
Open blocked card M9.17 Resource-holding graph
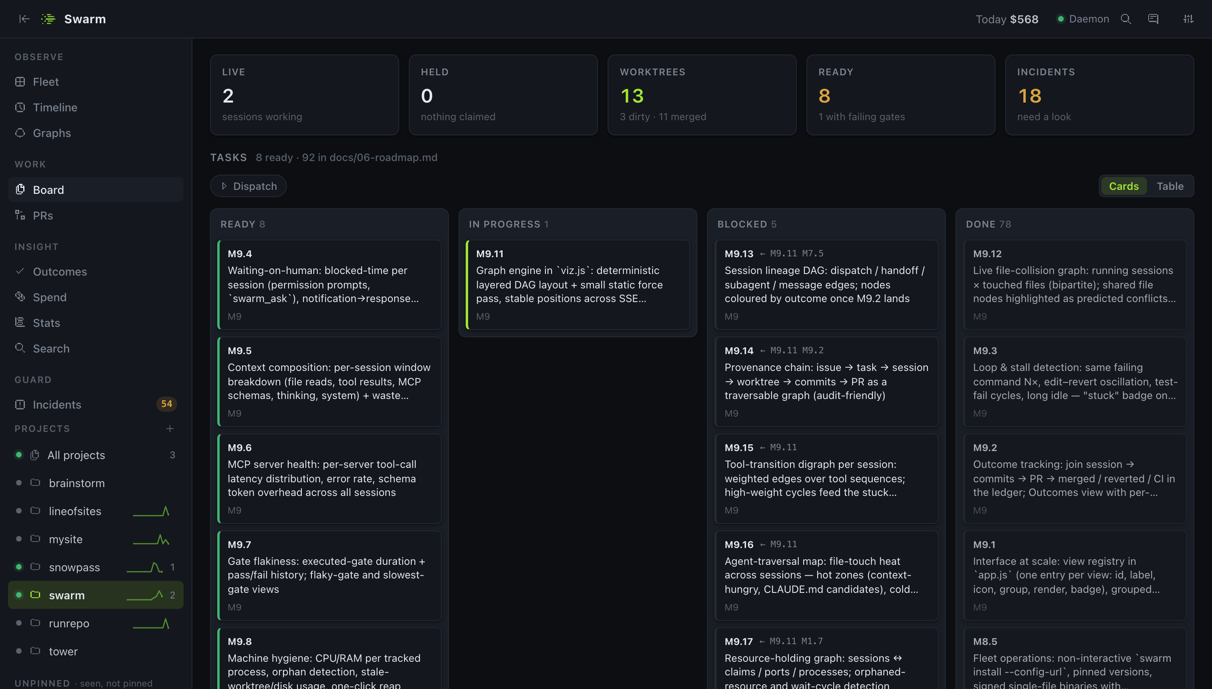click(826, 659)
